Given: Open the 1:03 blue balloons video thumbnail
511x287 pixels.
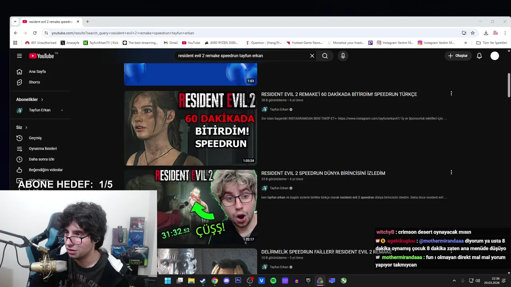Looking at the screenshot, I should pos(190,74).
